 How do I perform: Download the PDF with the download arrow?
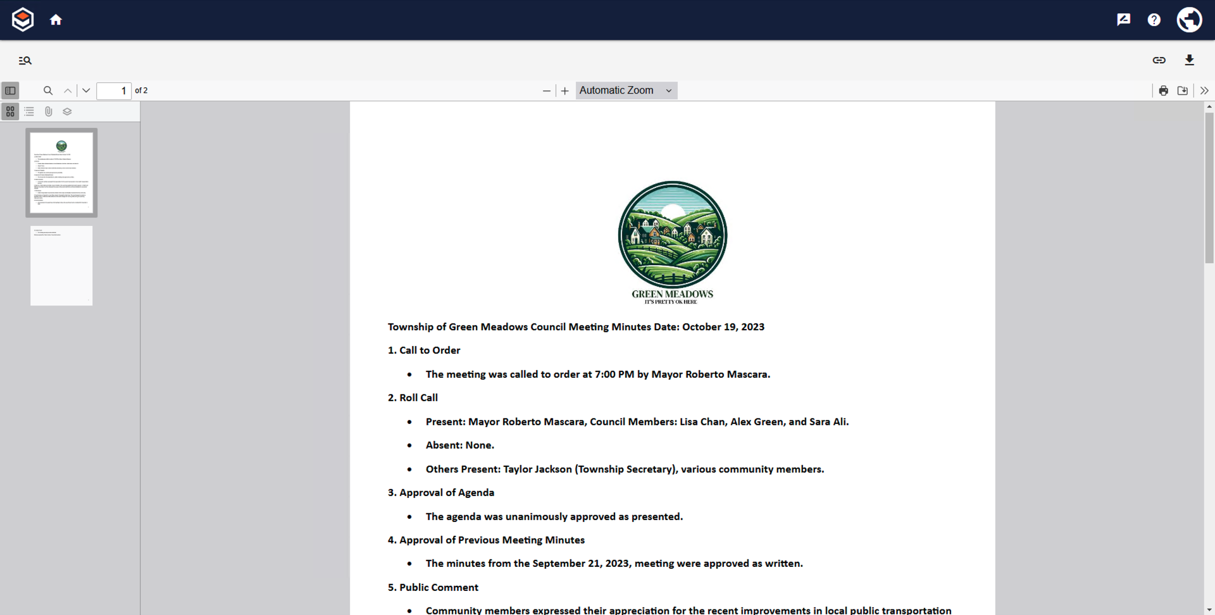click(x=1190, y=60)
